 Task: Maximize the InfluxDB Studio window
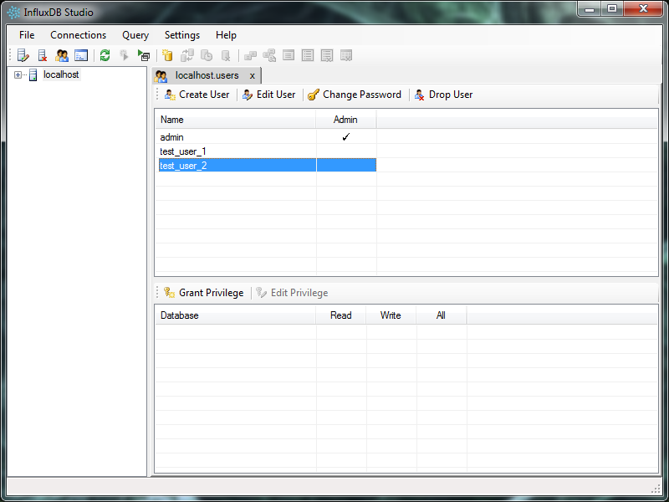point(612,8)
